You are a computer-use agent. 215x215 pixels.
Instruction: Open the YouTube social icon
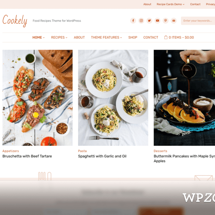pyautogui.click(x=157, y=21)
